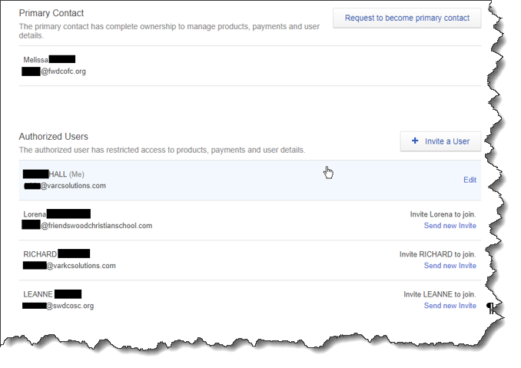Click Request to become primary contact button
Image resolution: width=521 pixels, height=368 pixels.
click(407, 18)
